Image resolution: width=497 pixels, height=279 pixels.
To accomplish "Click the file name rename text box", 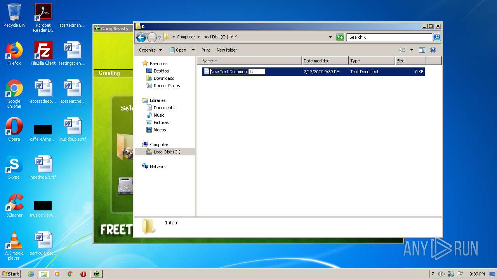I will click(237, 72).
